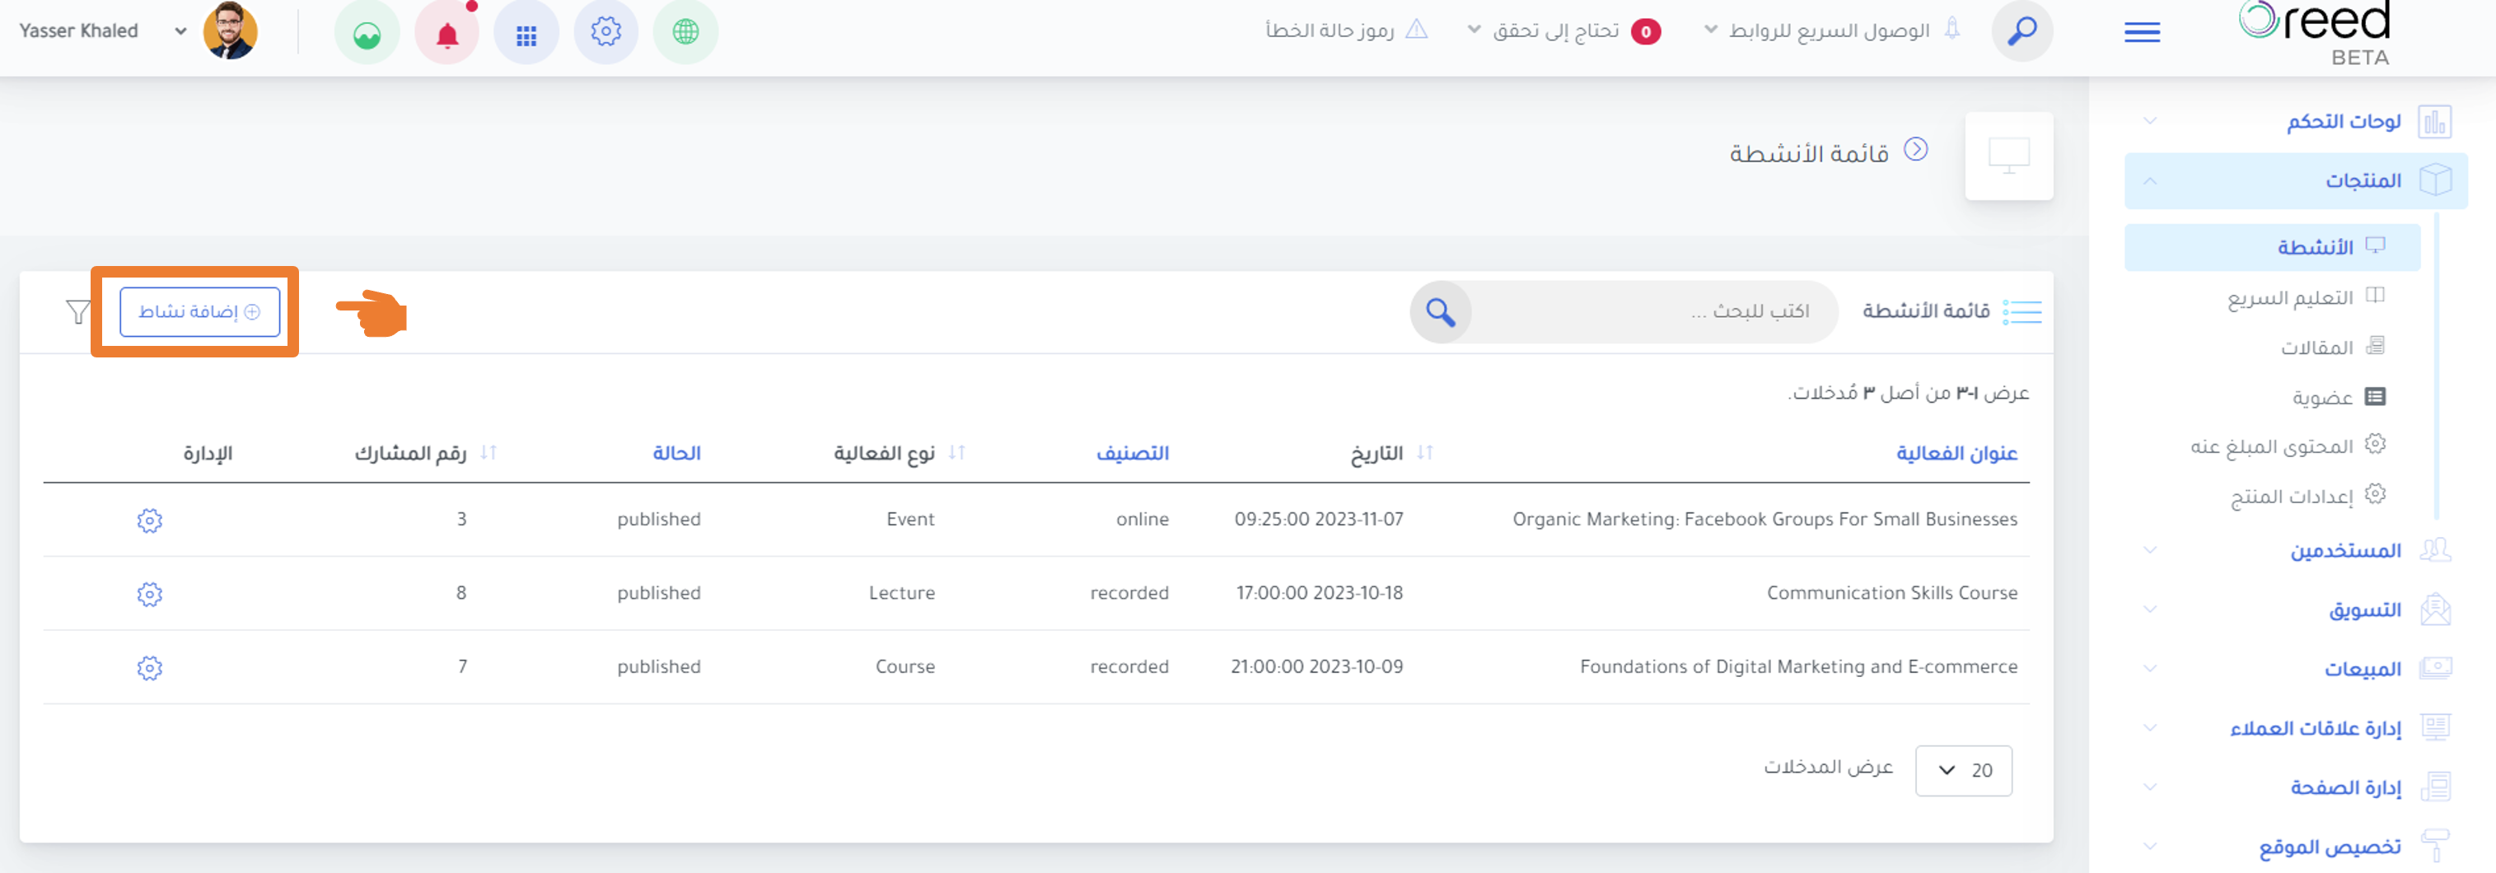Click the top bar search magnifier icon
2496x873 pixels.
click(2022, 32)
